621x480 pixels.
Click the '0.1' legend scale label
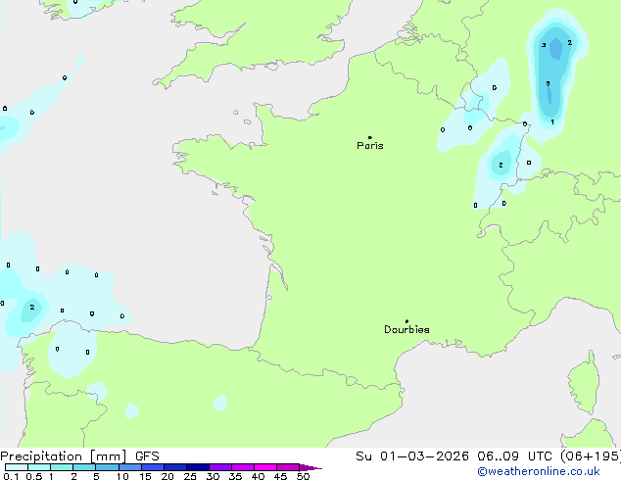coord(11,476)
